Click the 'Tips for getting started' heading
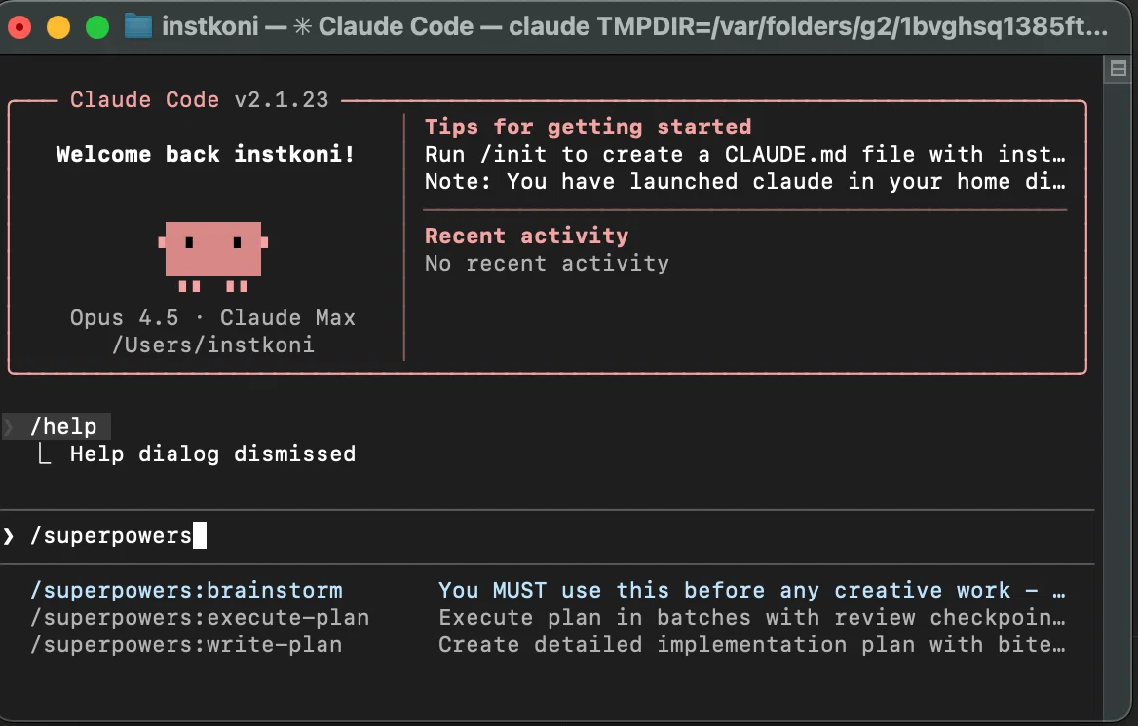 [x=588, y=127]
